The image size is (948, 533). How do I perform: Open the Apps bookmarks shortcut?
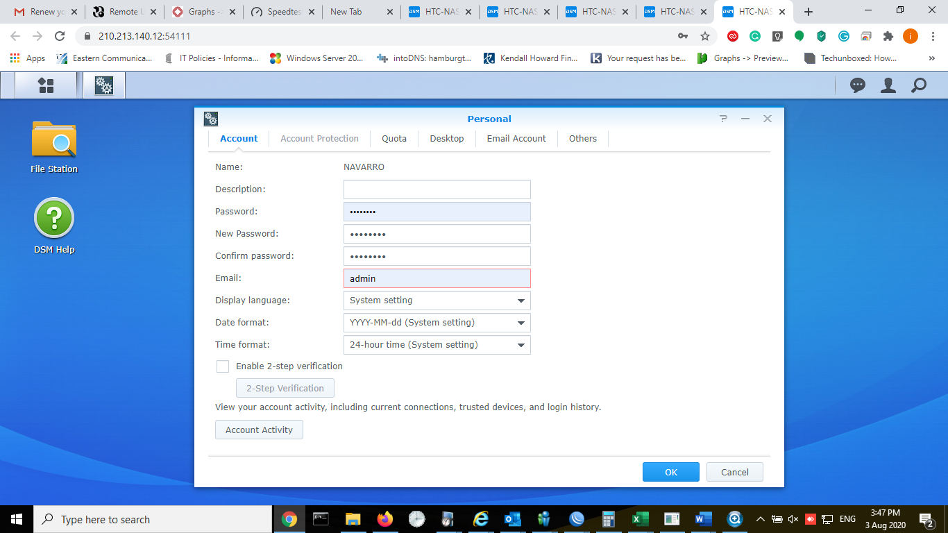(x=28, y=58)
